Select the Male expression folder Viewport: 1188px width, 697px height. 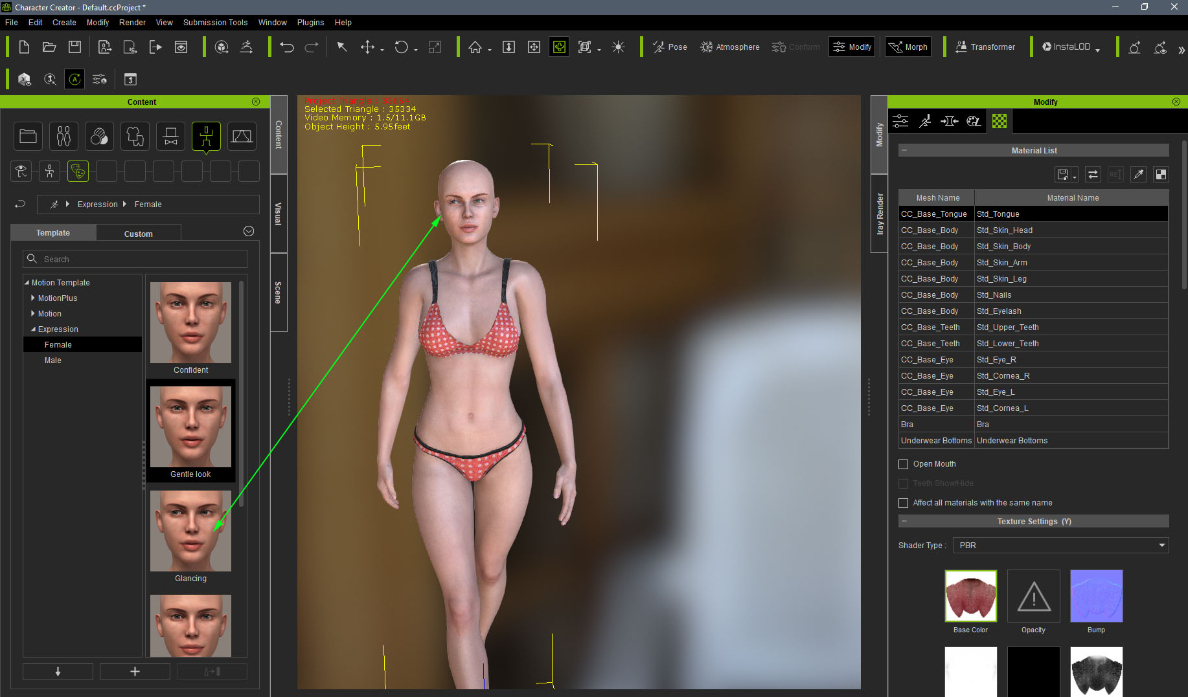[x=53, y=360]
